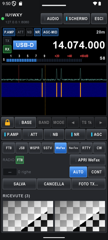Toggle AGC in the control row
This screenshot has width=108, height=240.
point(97,134)
